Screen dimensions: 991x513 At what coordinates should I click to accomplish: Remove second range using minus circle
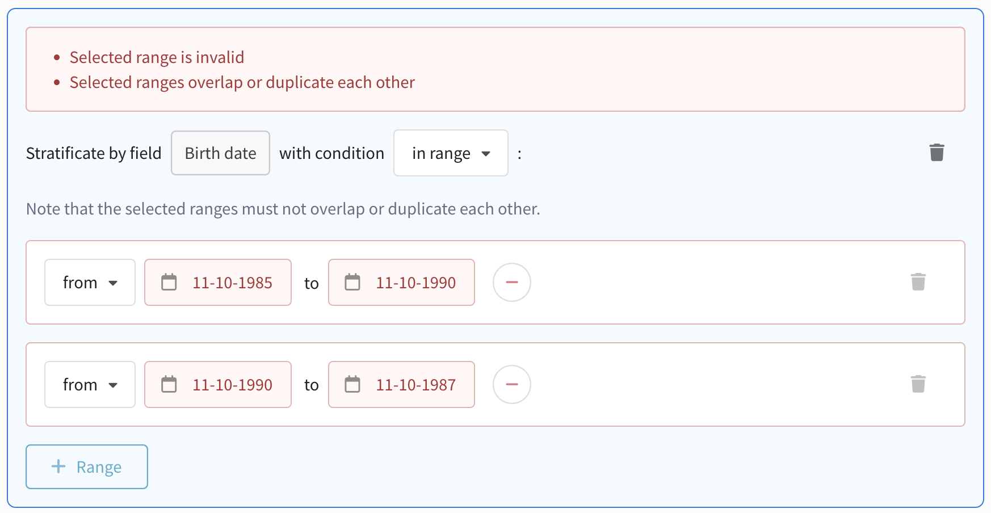click(511, 384)
